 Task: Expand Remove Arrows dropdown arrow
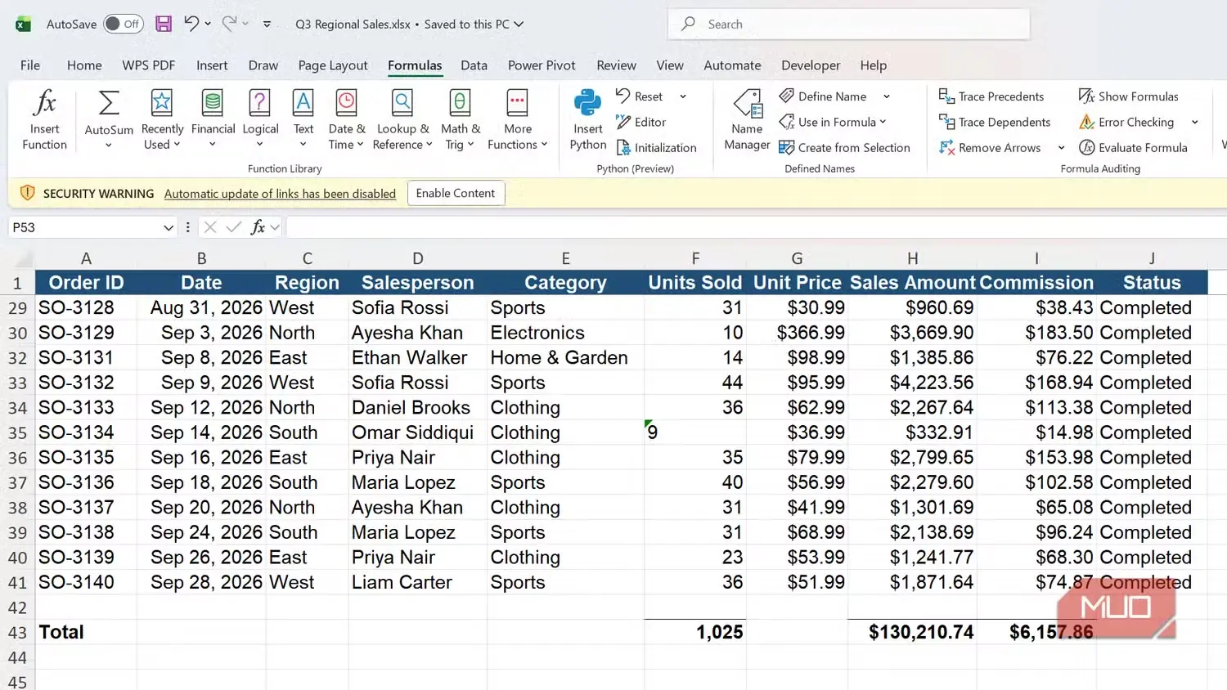pyautogui.click(x=1061, y=147)
